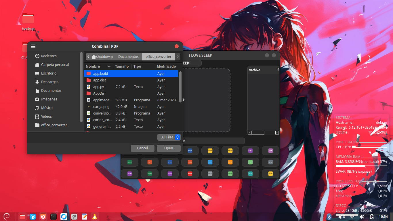
Task: Click the green PDF→E conversion button
Action: point(129,162)
